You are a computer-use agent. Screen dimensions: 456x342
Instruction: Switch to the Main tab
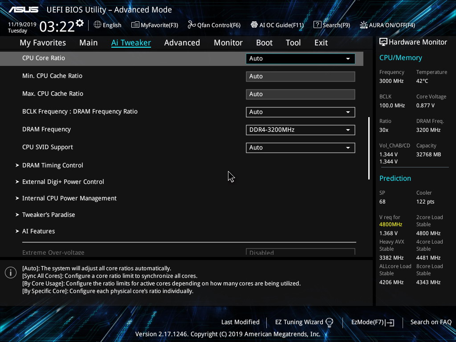coord(89,43)
